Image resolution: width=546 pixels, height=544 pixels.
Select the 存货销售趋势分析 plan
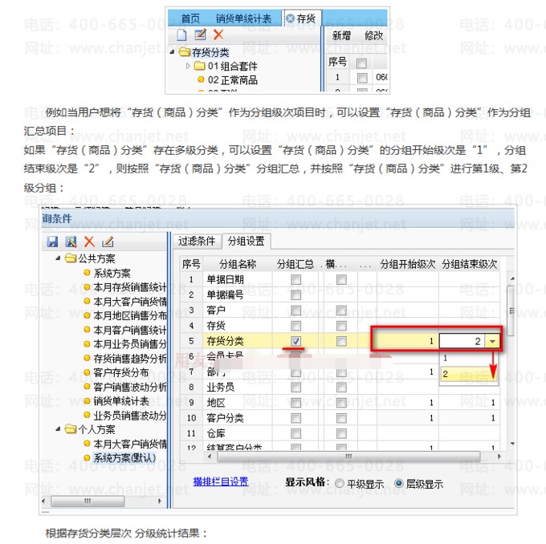click(x=130, y=359)
